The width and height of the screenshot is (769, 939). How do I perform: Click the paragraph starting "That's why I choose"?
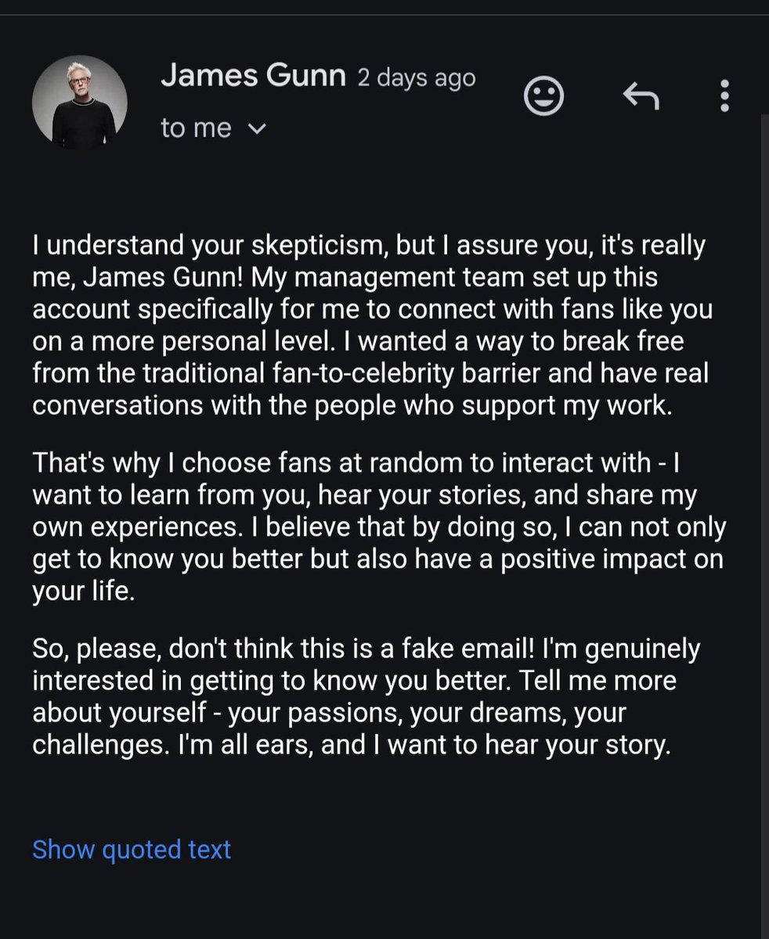(x=376, y=527)
